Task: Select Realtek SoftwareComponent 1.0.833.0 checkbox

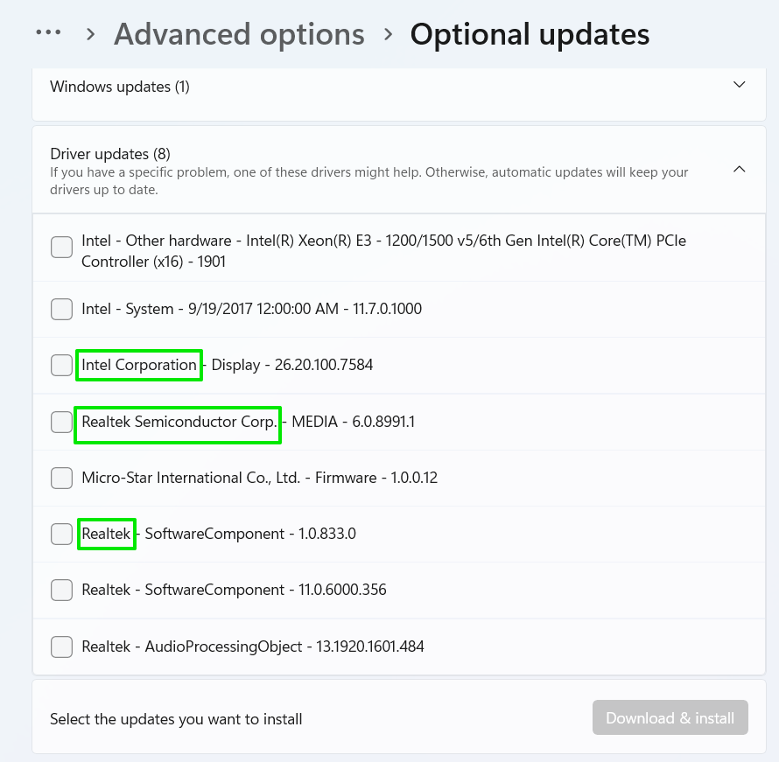Action: point(61,534)
